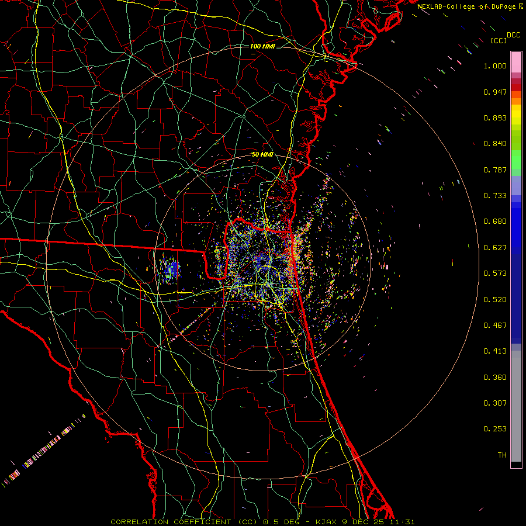Click the 0.573 scale value
This screenshot has width=526, height=526.
point(495,274)
